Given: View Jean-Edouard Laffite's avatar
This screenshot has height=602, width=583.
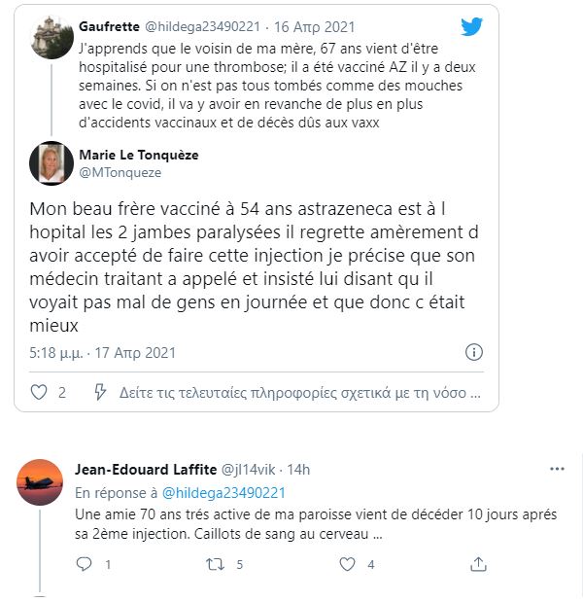Looking at the screenshot, I should pos(41,481).
